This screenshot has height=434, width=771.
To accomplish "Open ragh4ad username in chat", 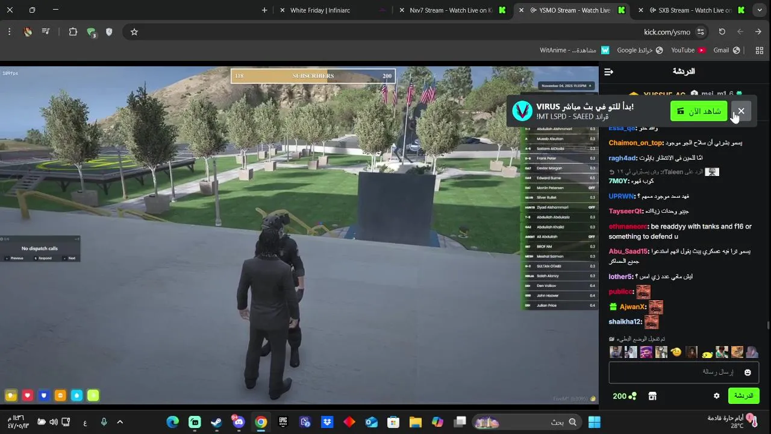I will click(x=622, y=158).
